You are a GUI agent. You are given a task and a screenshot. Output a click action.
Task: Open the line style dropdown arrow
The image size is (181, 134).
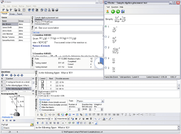pyautogui.click(x=66, y=123)
